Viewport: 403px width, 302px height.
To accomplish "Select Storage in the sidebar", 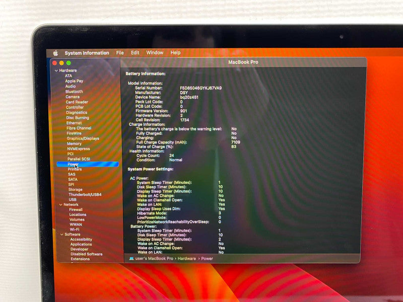I will coord(75,190).
